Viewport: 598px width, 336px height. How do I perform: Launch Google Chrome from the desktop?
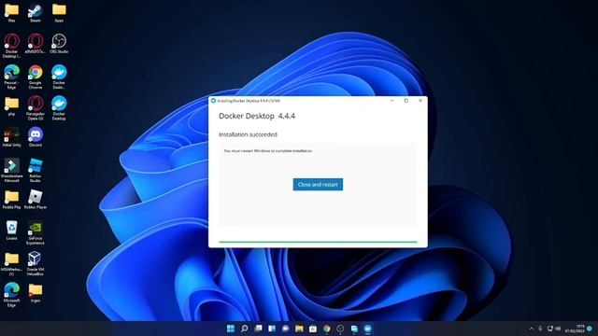[36, 77]
